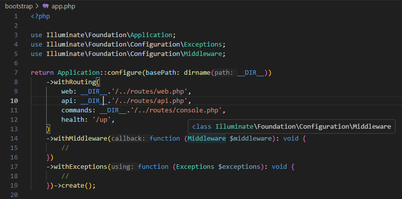
Task: Click line number 7 in the gutter
Action: click(16, 73)
